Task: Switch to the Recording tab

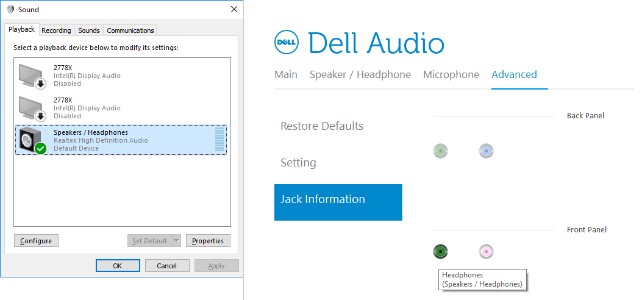Action: point(56,30)
